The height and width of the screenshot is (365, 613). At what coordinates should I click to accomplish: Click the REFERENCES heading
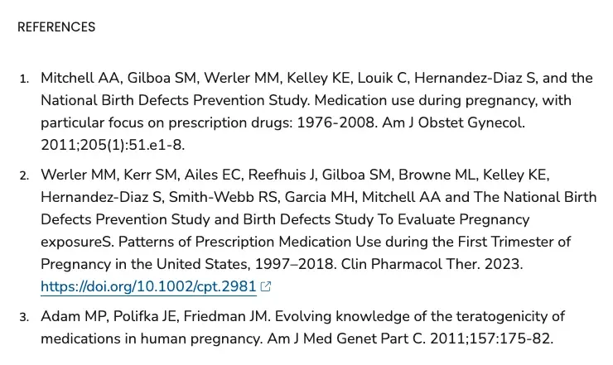[56, 27]
